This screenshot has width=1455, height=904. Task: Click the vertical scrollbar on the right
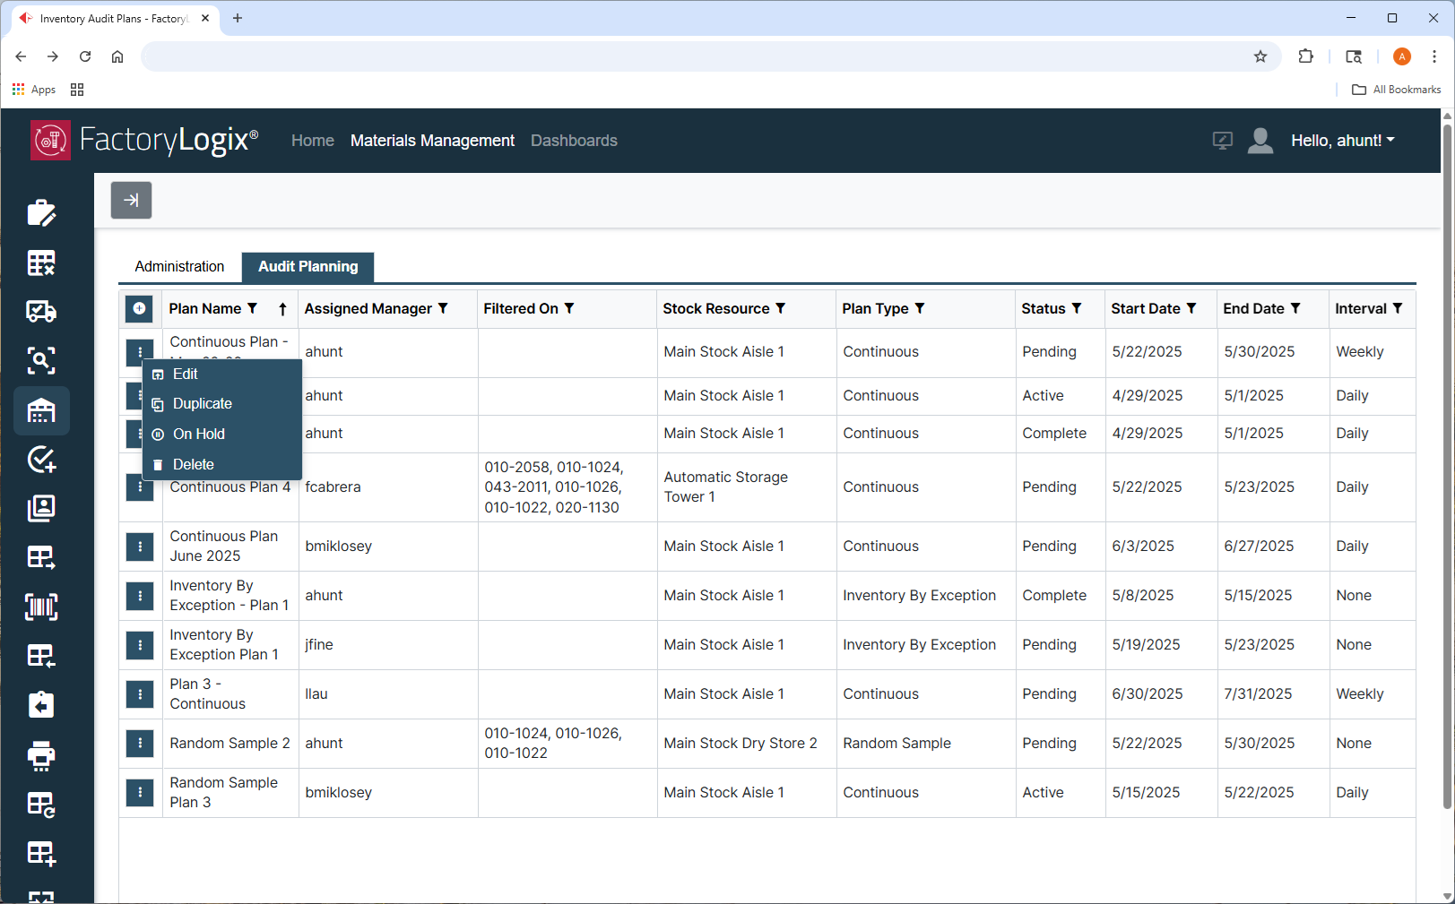(x=1444, y=448)
